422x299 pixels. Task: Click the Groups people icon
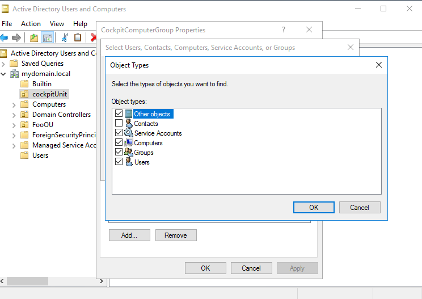coord(129,152)
